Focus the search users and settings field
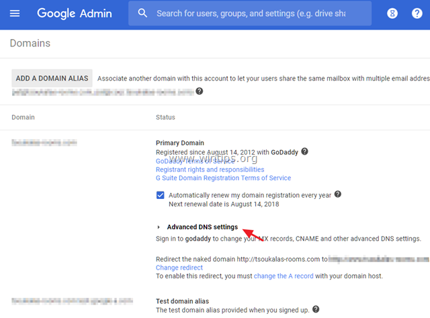 click(x=251, y=13)
